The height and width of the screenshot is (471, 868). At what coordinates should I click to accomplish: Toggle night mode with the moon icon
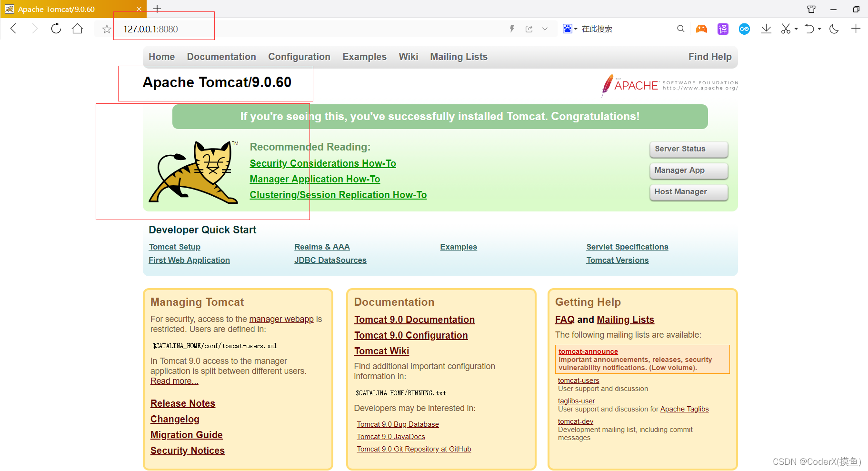point(834,29)
